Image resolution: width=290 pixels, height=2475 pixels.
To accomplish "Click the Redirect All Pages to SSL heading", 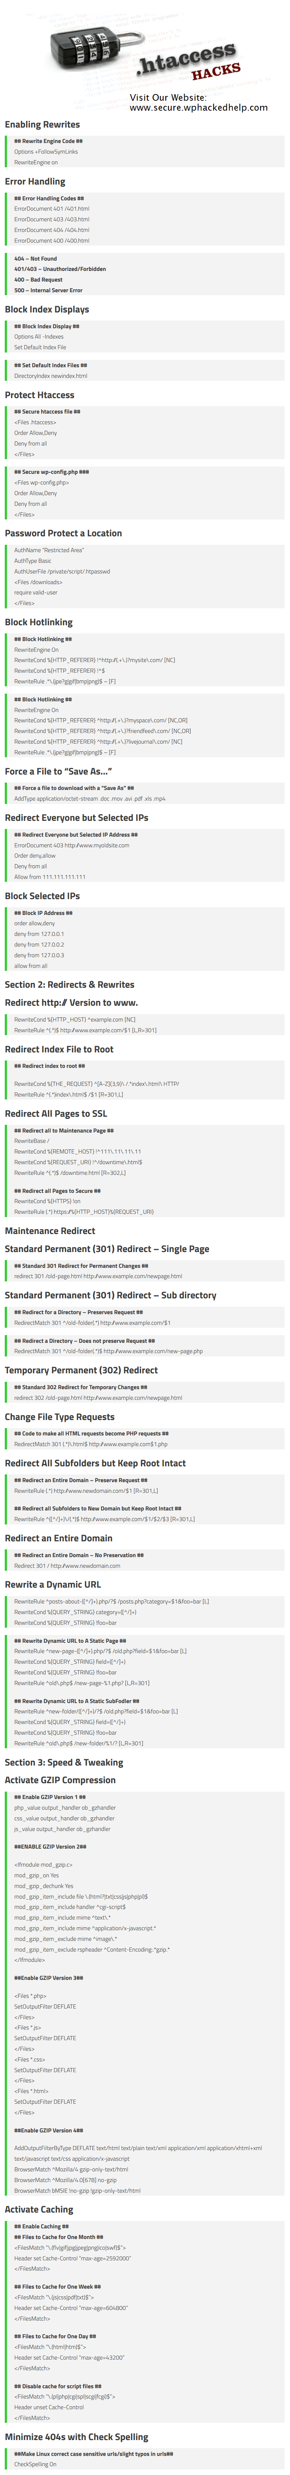I will [56, 1113].
